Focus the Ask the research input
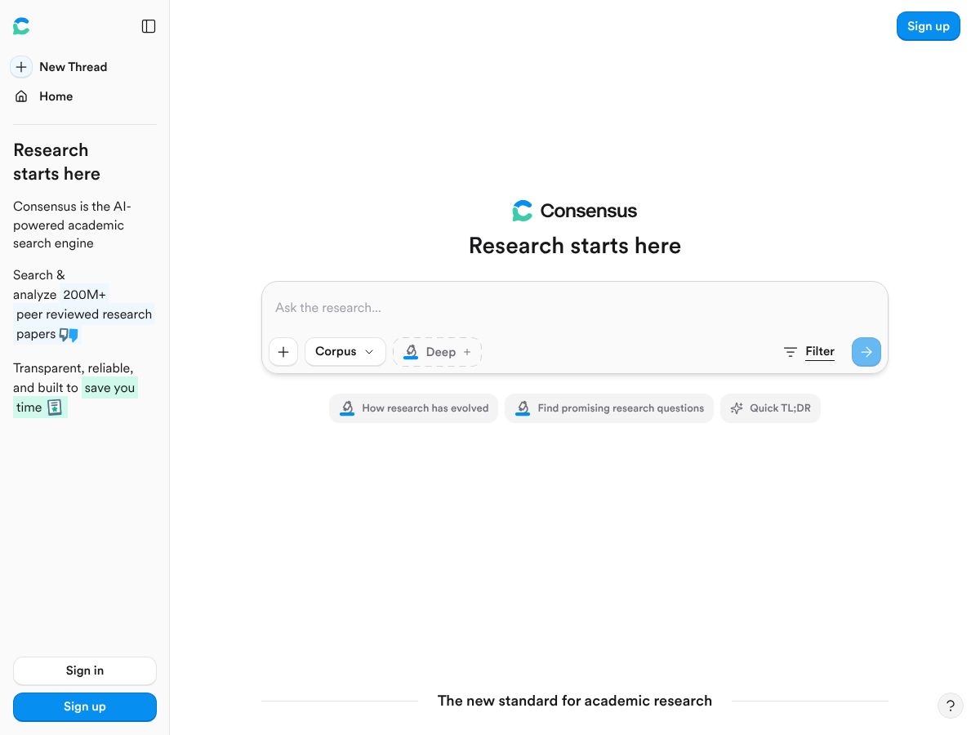Screen dimensions: 980x735 click(574, 308)
